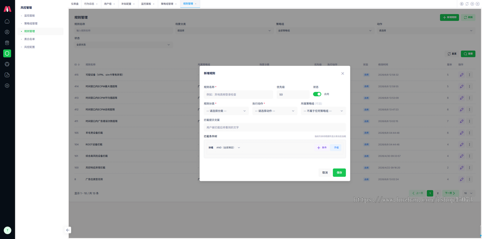Click the edit pencil icon for rule 415
The width and height of the screenshot is (482, 239).
point(462,75)
